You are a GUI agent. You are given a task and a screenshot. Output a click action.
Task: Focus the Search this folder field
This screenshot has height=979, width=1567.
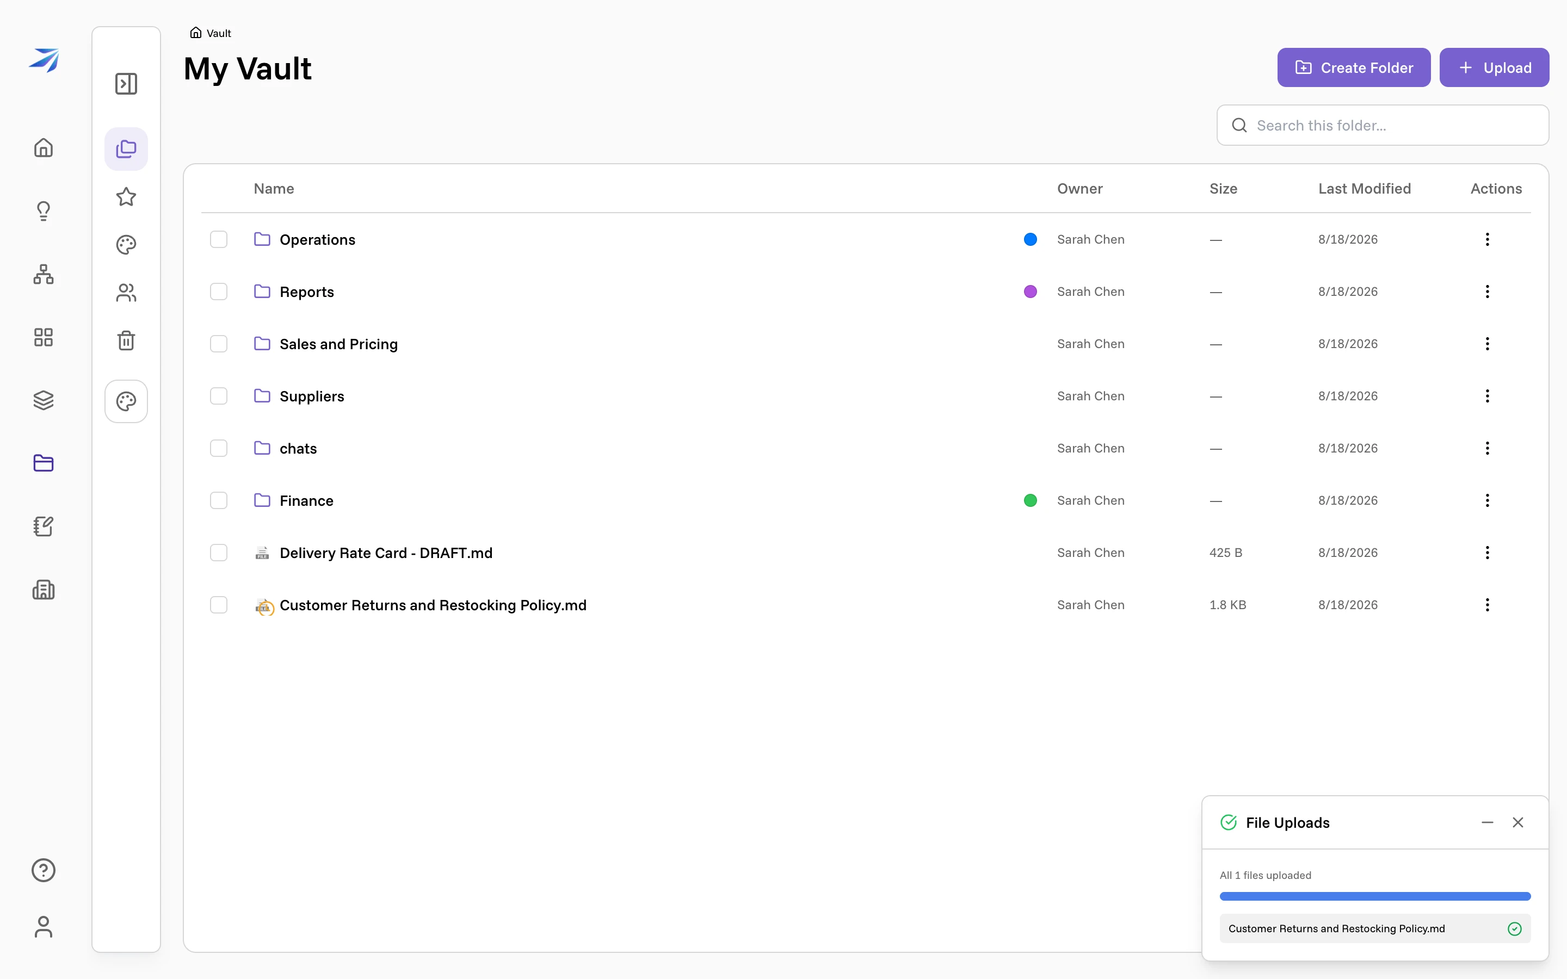coord(1383,125)
